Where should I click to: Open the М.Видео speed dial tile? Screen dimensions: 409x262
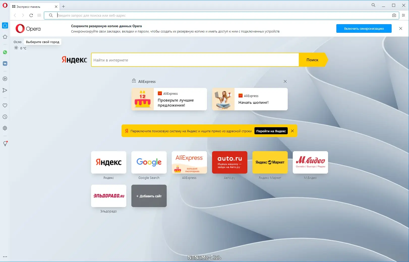310,162
